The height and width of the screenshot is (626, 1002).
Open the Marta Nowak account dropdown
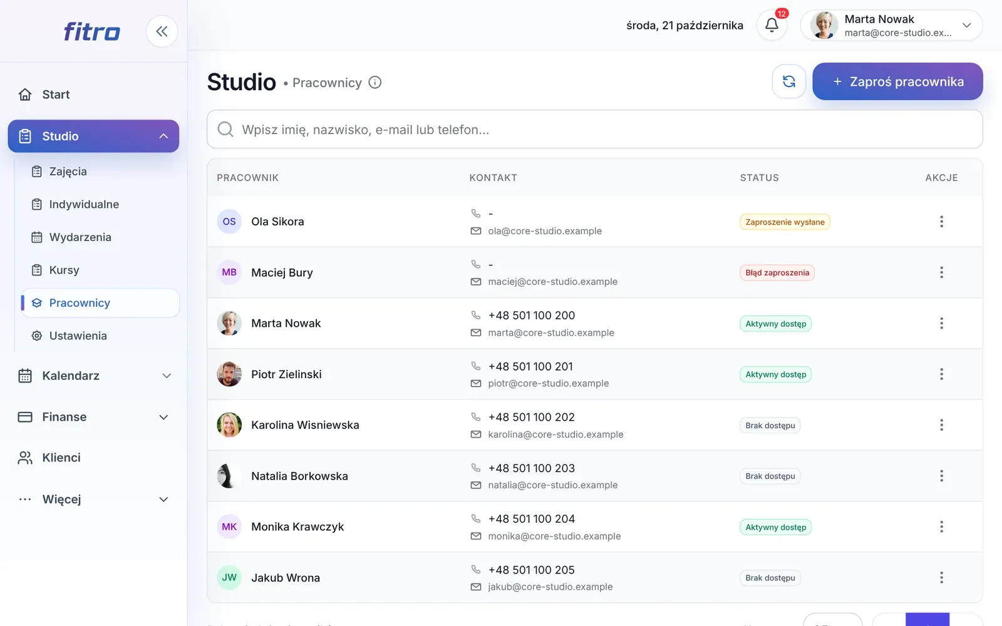pyautogui.click(x=891, y=26)
